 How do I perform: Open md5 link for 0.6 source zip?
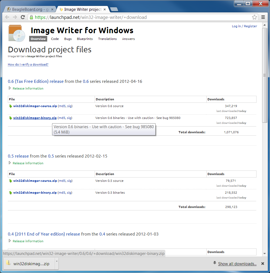tap(62, 106)
